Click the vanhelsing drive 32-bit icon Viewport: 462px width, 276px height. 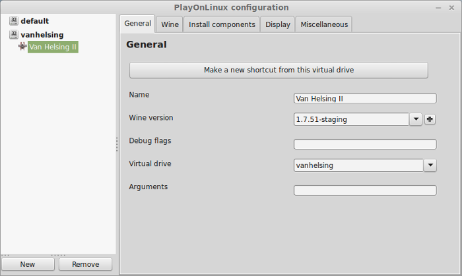pos(14,34)
